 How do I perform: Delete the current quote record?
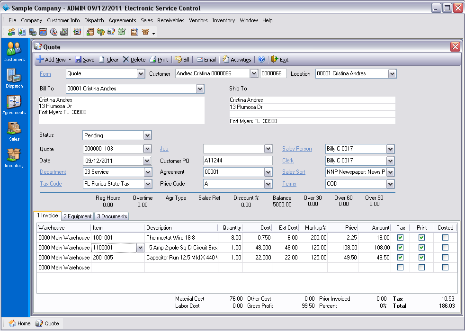coord(134,60)
